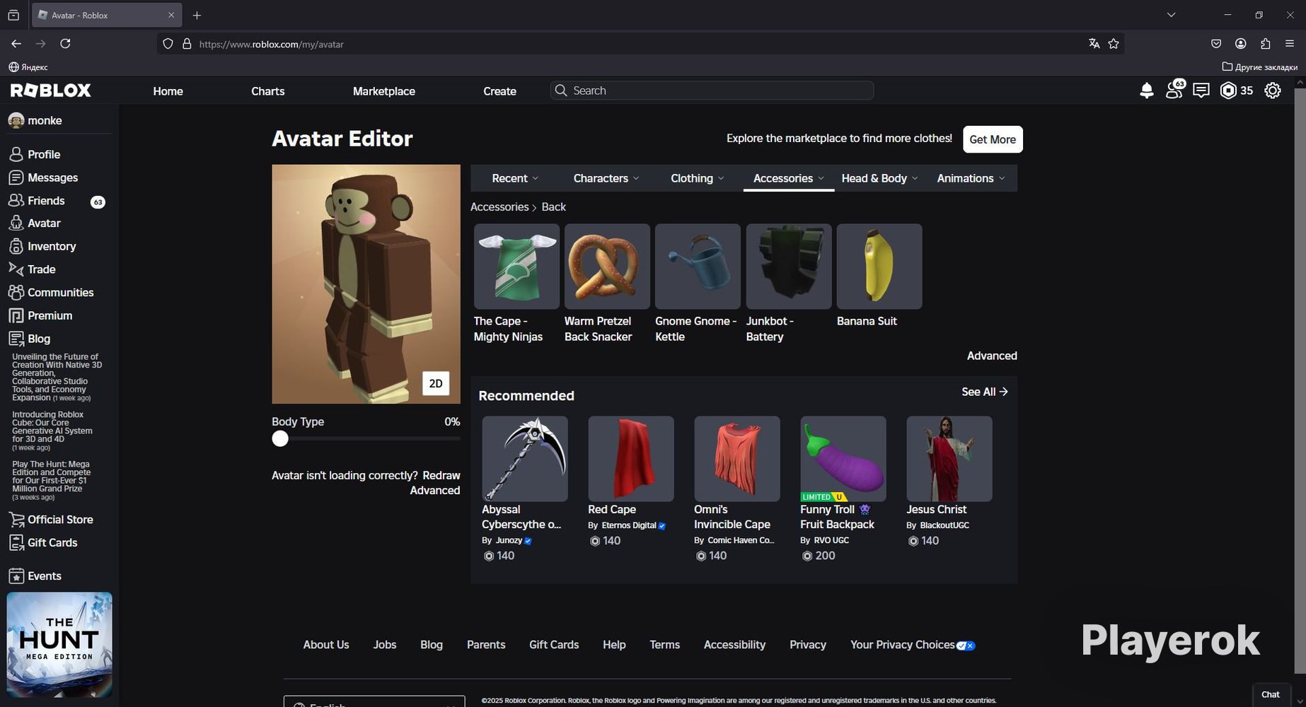This screenshot has height=707, width=1306.
Task: Open Inventory from the sidebar
Action: (x=52, y=246)
